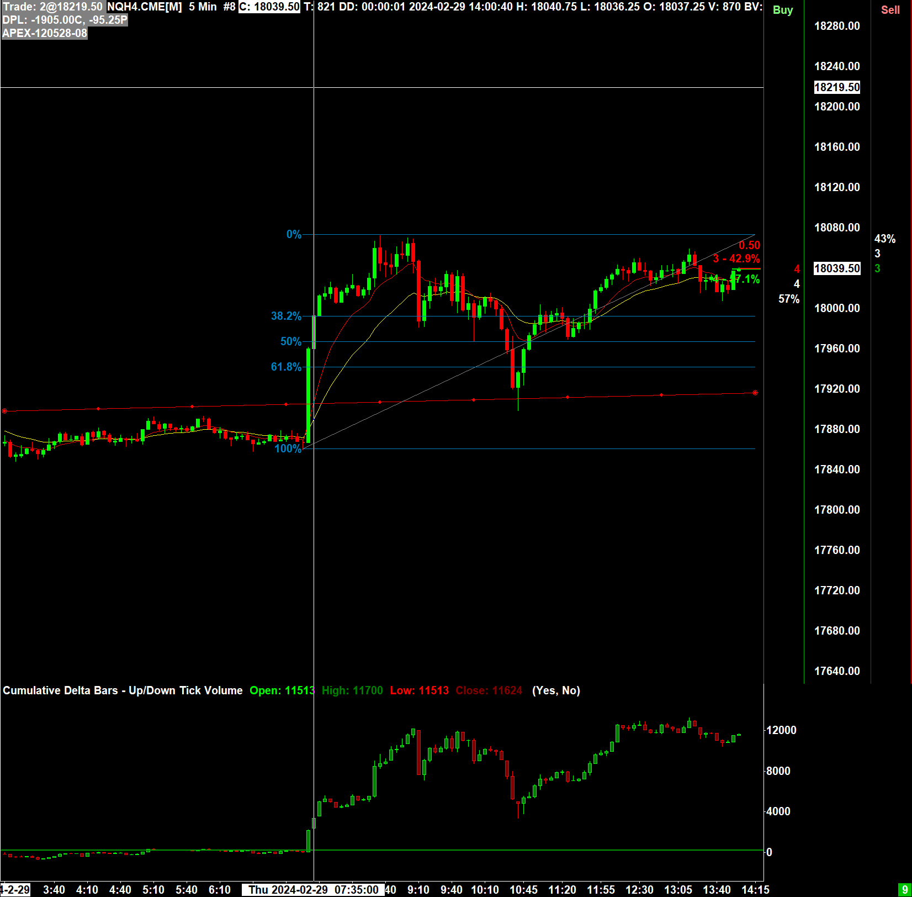The height and width of the screenshot is (897, 912).
Task: Click the 12000 label on the delta axis
Action: click(x=781, y=730)
